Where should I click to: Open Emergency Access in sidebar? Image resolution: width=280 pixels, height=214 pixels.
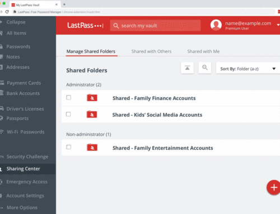click(x=27, y=182)
